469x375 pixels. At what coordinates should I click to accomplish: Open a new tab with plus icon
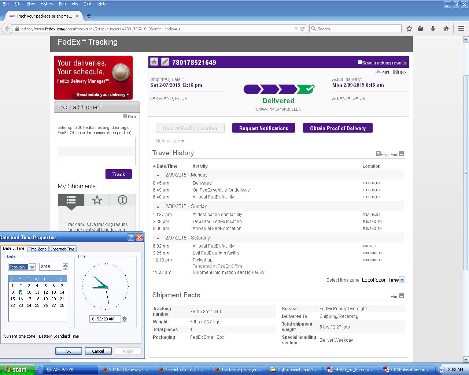pos(89,16)
